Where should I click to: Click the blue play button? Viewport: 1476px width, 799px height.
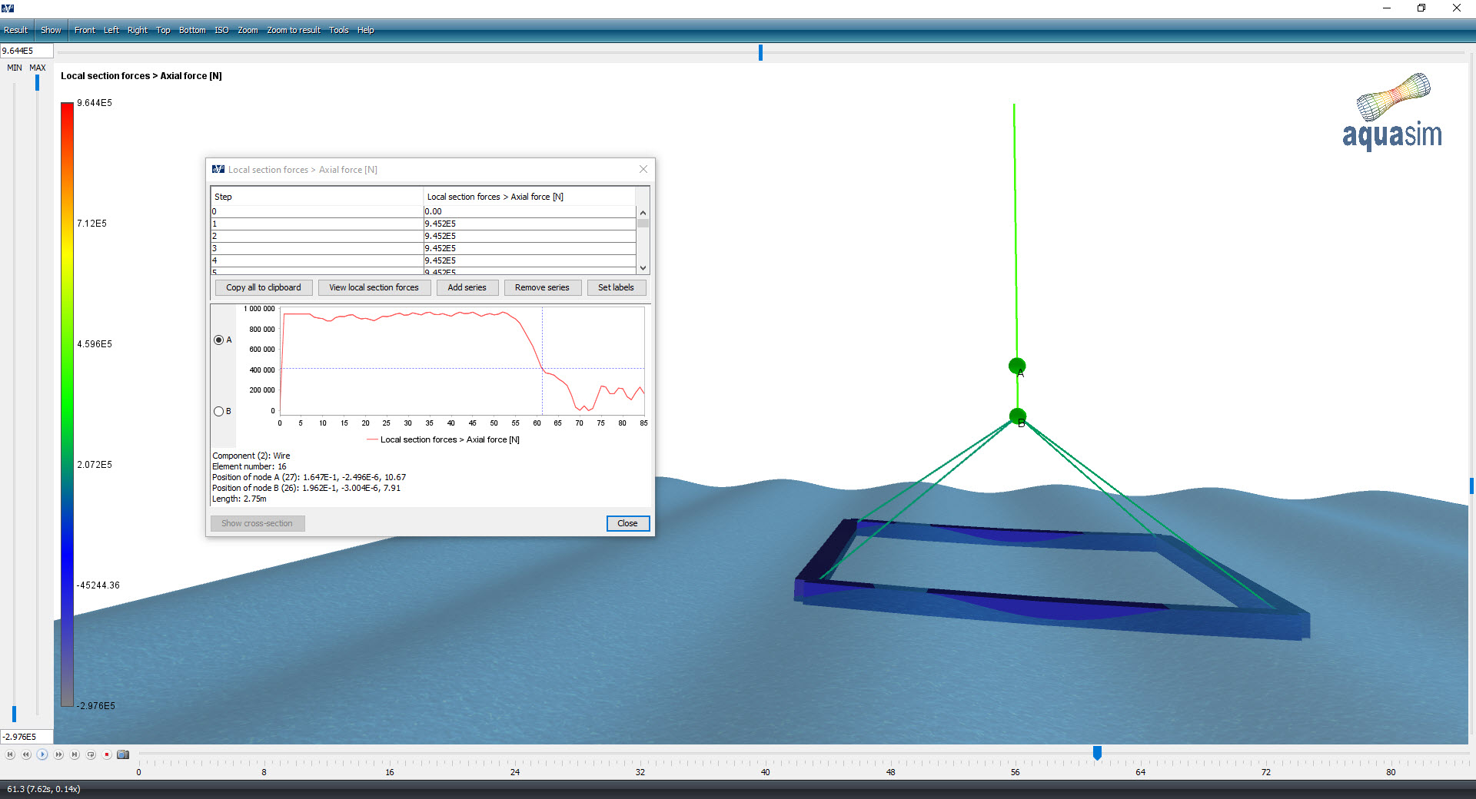(42, 754)
